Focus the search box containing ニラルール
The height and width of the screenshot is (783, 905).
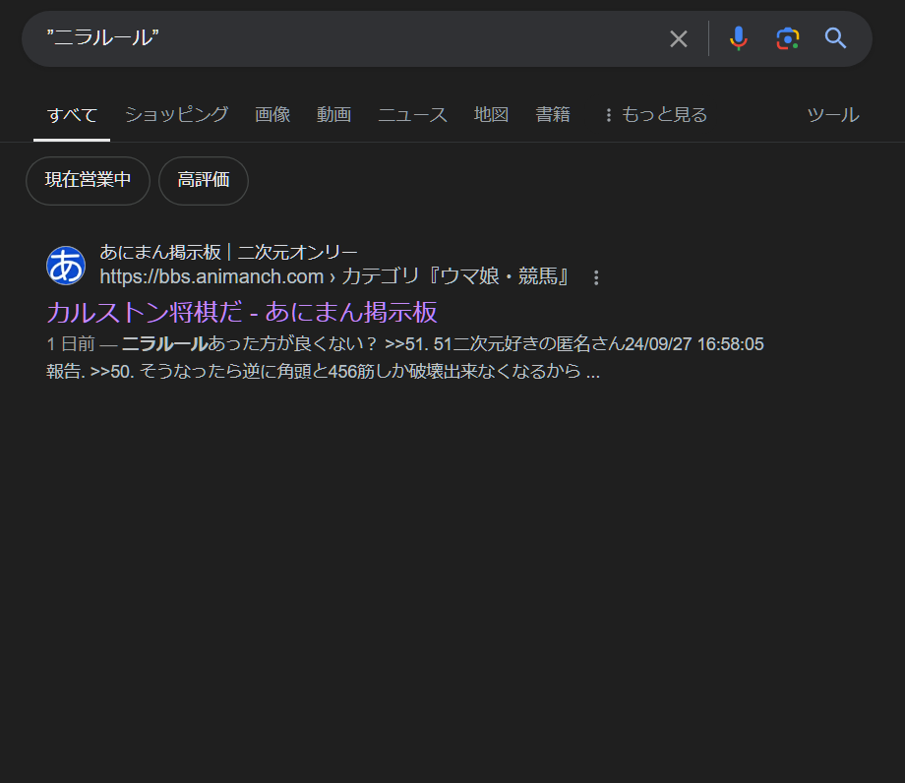click(344, 38)
